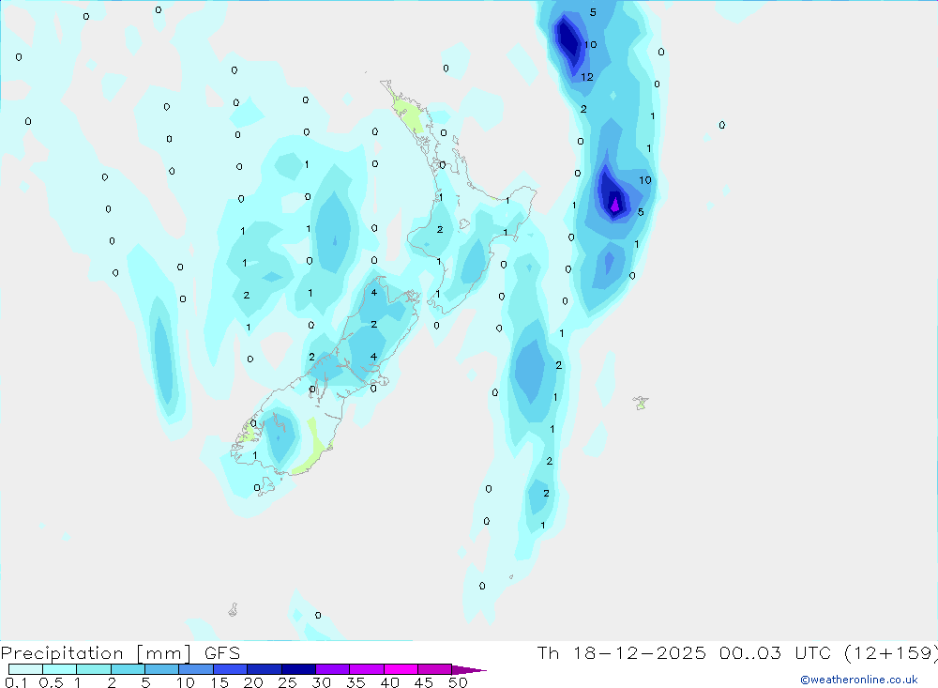The image size is (938, 688).
Task: Click the 30–35 mm violet legend swatch
Action: tap(333, 669)
